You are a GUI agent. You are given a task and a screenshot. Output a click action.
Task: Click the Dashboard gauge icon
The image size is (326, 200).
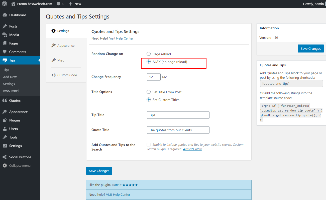[5, 15]
